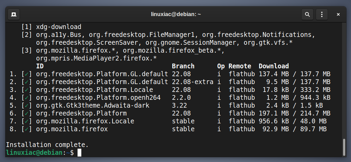Screen dimensions: 351x162
Task: Click the terminal vertical scrollbar thumb
Action: (x=344, y=147)
